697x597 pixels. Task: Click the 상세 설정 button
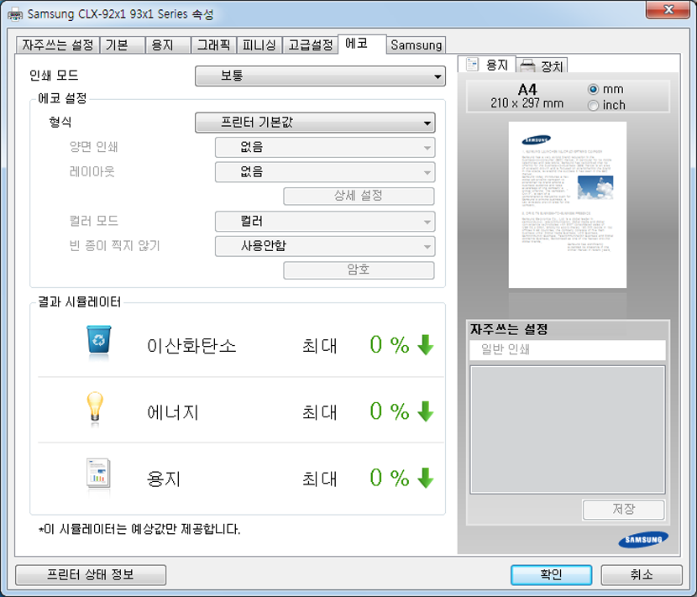359,196
